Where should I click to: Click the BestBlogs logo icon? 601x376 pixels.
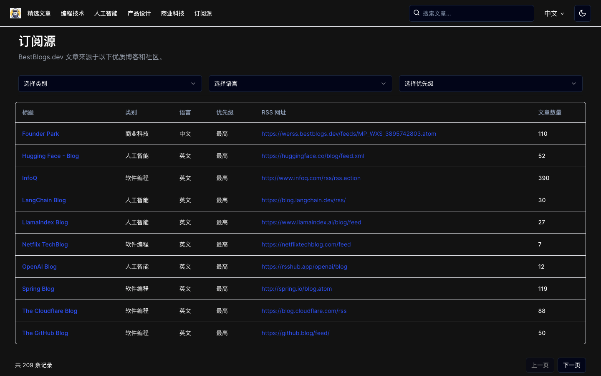coord(15,13)
